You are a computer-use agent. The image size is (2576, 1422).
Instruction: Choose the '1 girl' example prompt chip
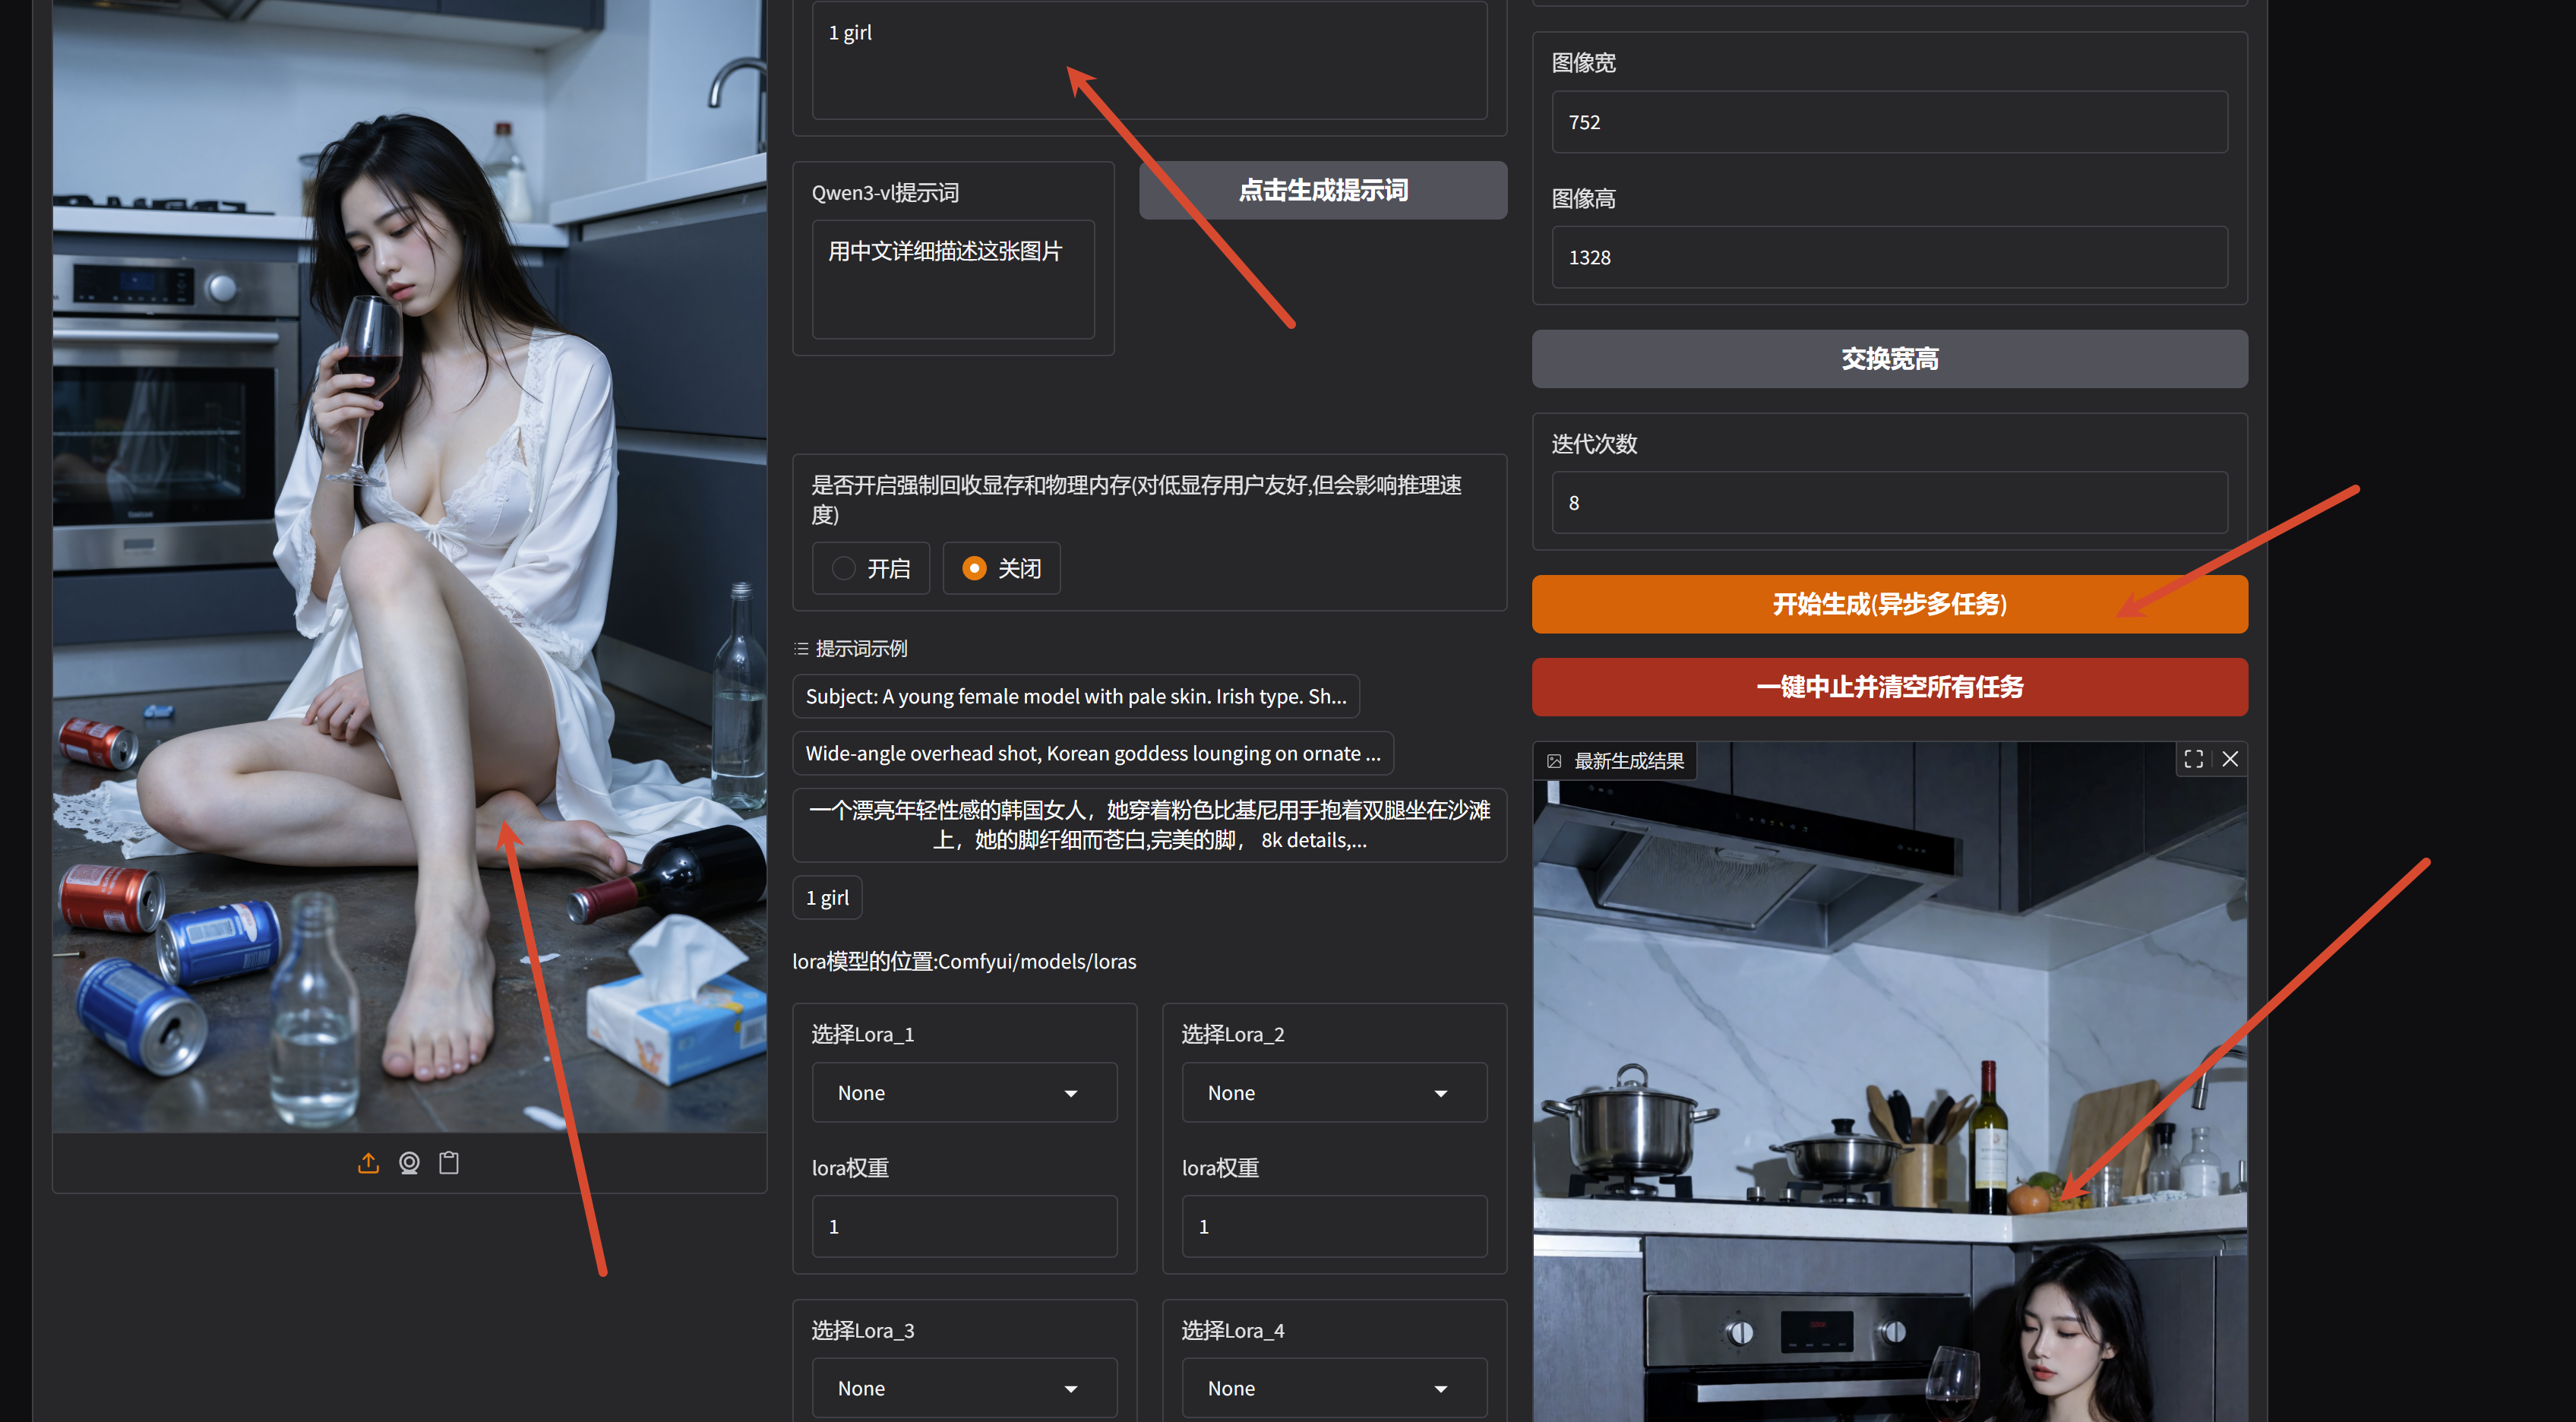coord(827,898)
